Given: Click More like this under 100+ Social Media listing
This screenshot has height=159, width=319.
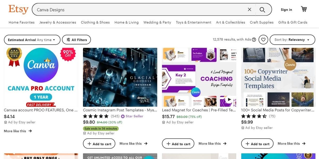Looking at the screenshot, I should point(292,144).
